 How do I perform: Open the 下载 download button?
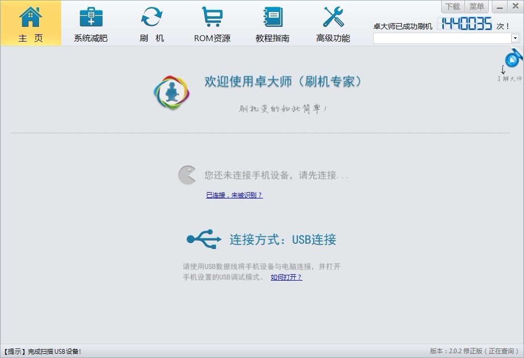[452, 6]
